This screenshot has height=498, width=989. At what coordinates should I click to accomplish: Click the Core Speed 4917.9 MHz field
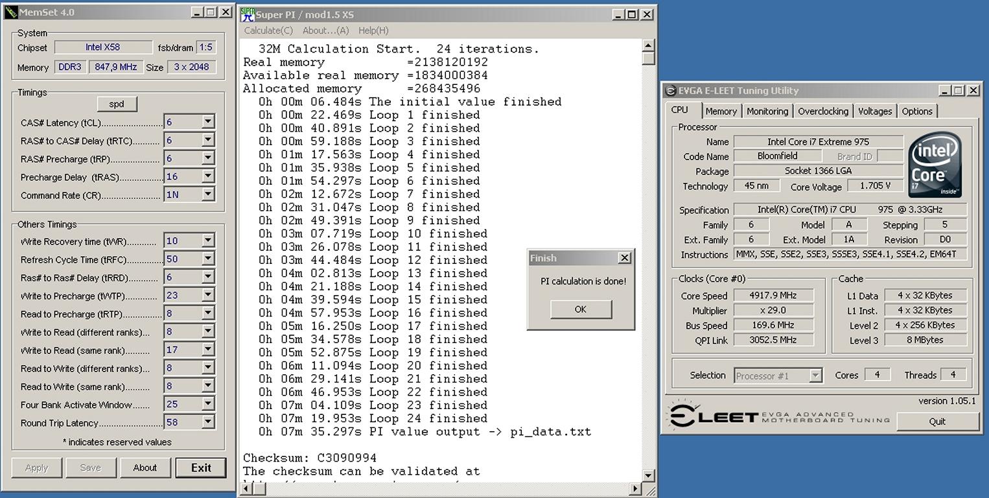coord(773,296)
